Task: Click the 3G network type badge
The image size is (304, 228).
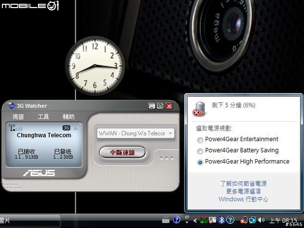Action: click(x=66, y=128)
